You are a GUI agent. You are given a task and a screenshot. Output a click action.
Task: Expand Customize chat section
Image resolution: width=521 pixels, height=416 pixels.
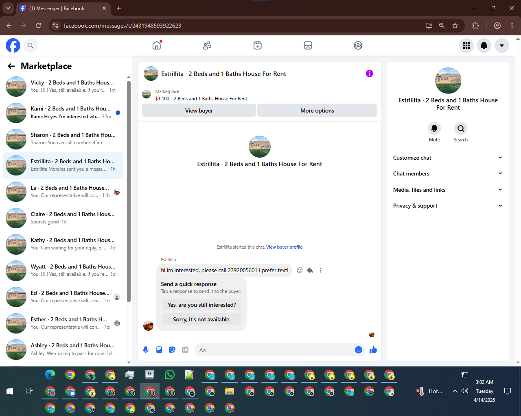(448, 158)
